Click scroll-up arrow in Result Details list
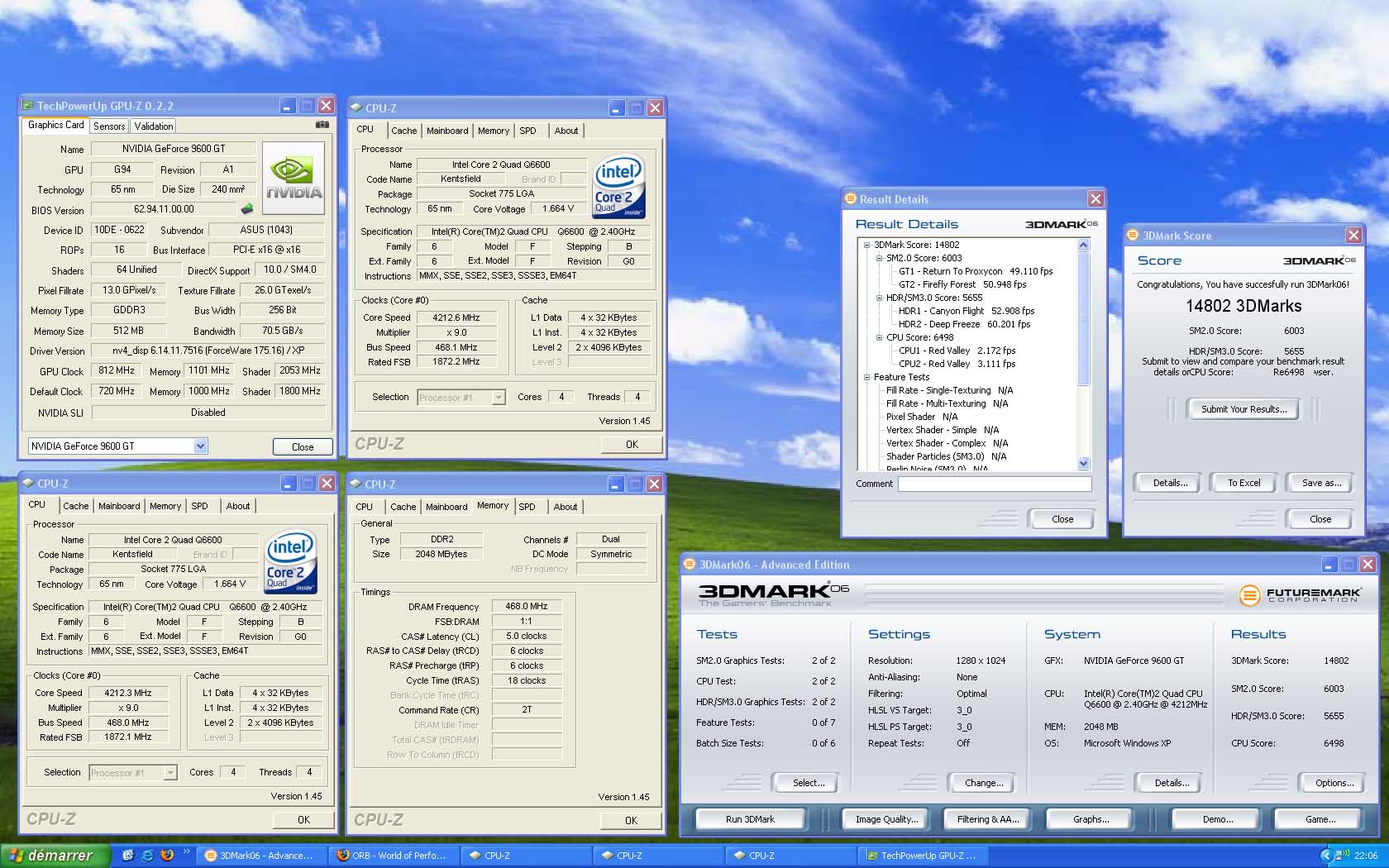 click(1084, 246)
